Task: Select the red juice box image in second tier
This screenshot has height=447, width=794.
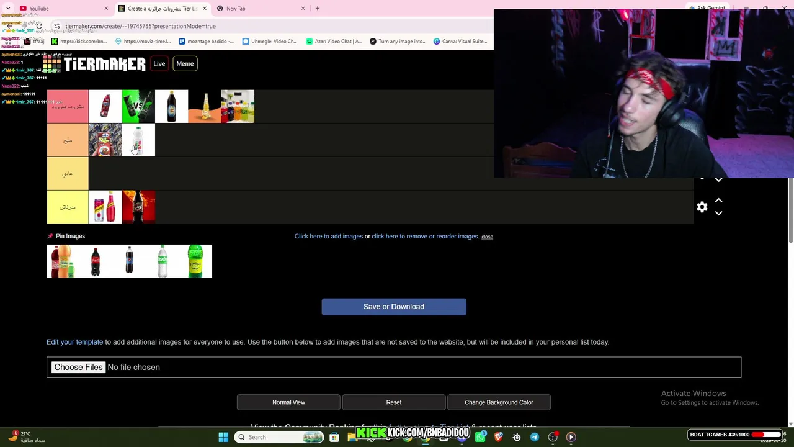Action: [105, 140]
